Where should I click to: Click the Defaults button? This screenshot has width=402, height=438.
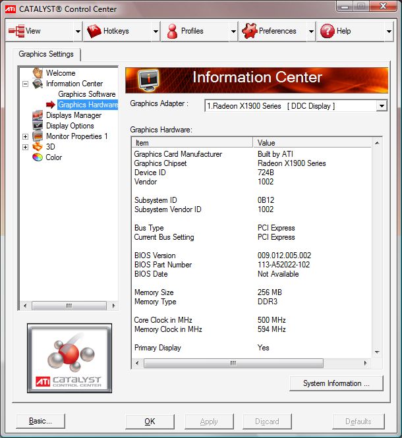(x=359, y=422)
